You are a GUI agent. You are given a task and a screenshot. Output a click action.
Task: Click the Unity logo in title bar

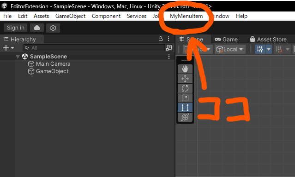click(x=5, y=6)
